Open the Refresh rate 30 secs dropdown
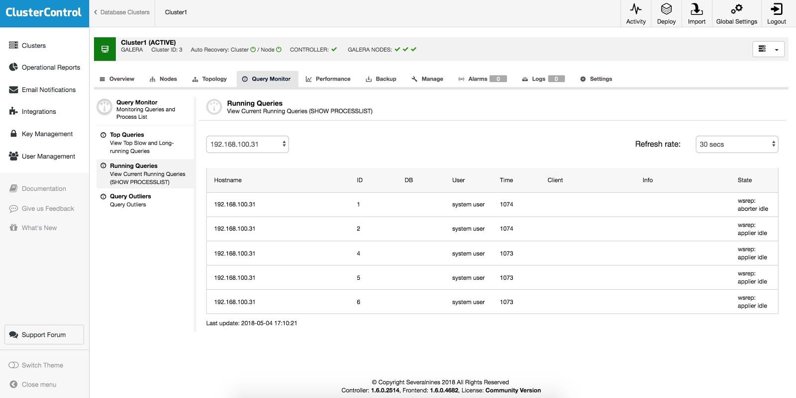The height and width of the screenshot is (398, 796). [737, 144]
